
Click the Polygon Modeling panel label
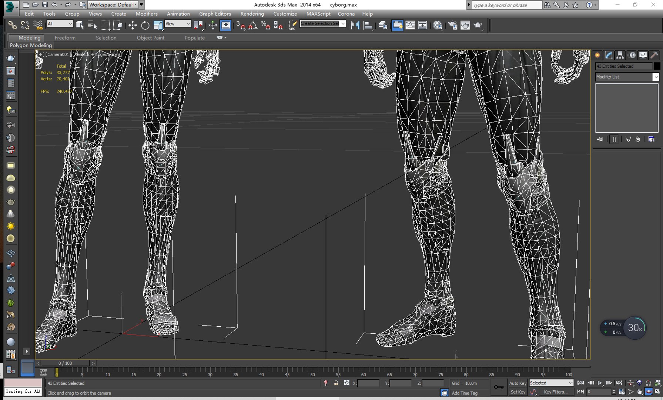[31, 45]
